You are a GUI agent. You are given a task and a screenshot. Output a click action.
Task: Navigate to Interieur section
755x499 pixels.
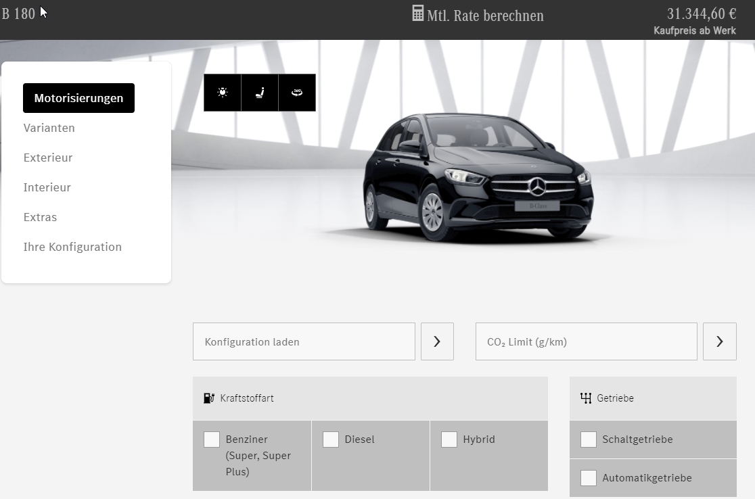[47, 188]
